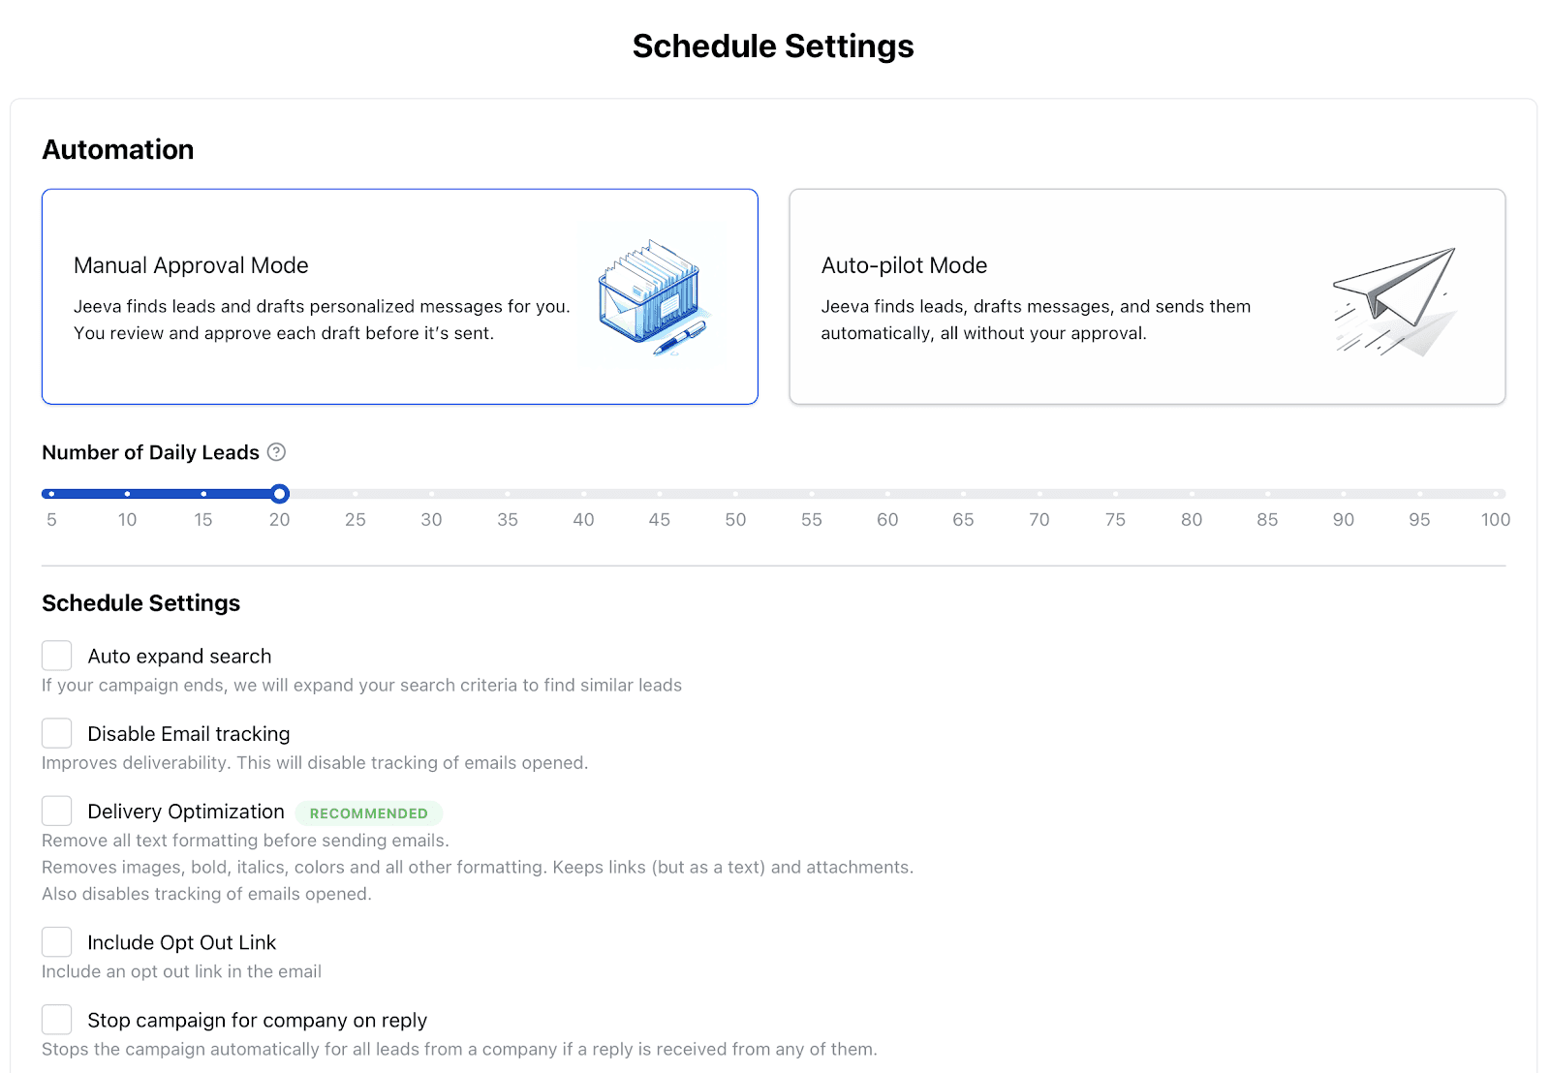Move daily leads slider to 5
Viewport: 1550px width, 1073px height.
click(x=51, y=494)
